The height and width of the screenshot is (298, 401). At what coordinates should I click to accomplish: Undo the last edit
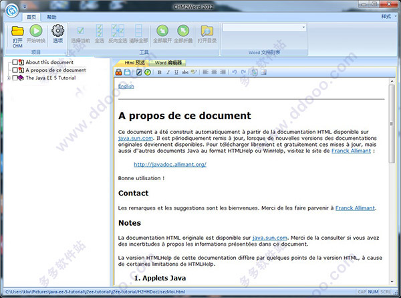pyautogui.click(x=235, y=72)
